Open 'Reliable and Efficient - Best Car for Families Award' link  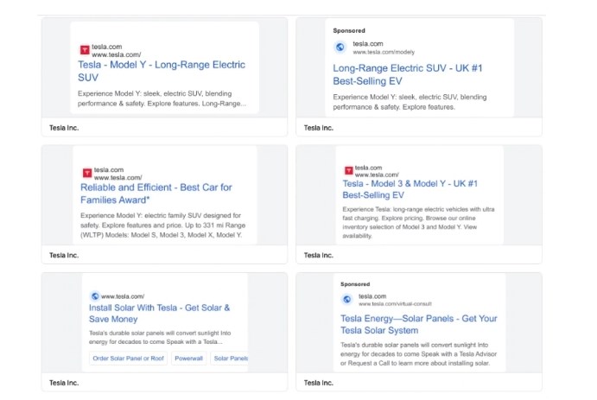(x=156, y=194)
